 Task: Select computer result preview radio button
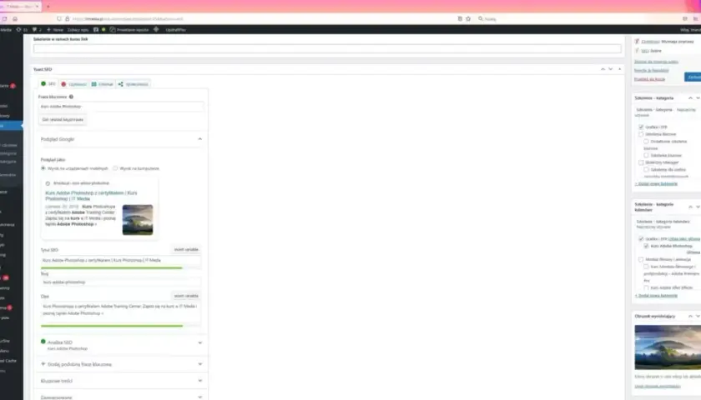tap(115, 168)
